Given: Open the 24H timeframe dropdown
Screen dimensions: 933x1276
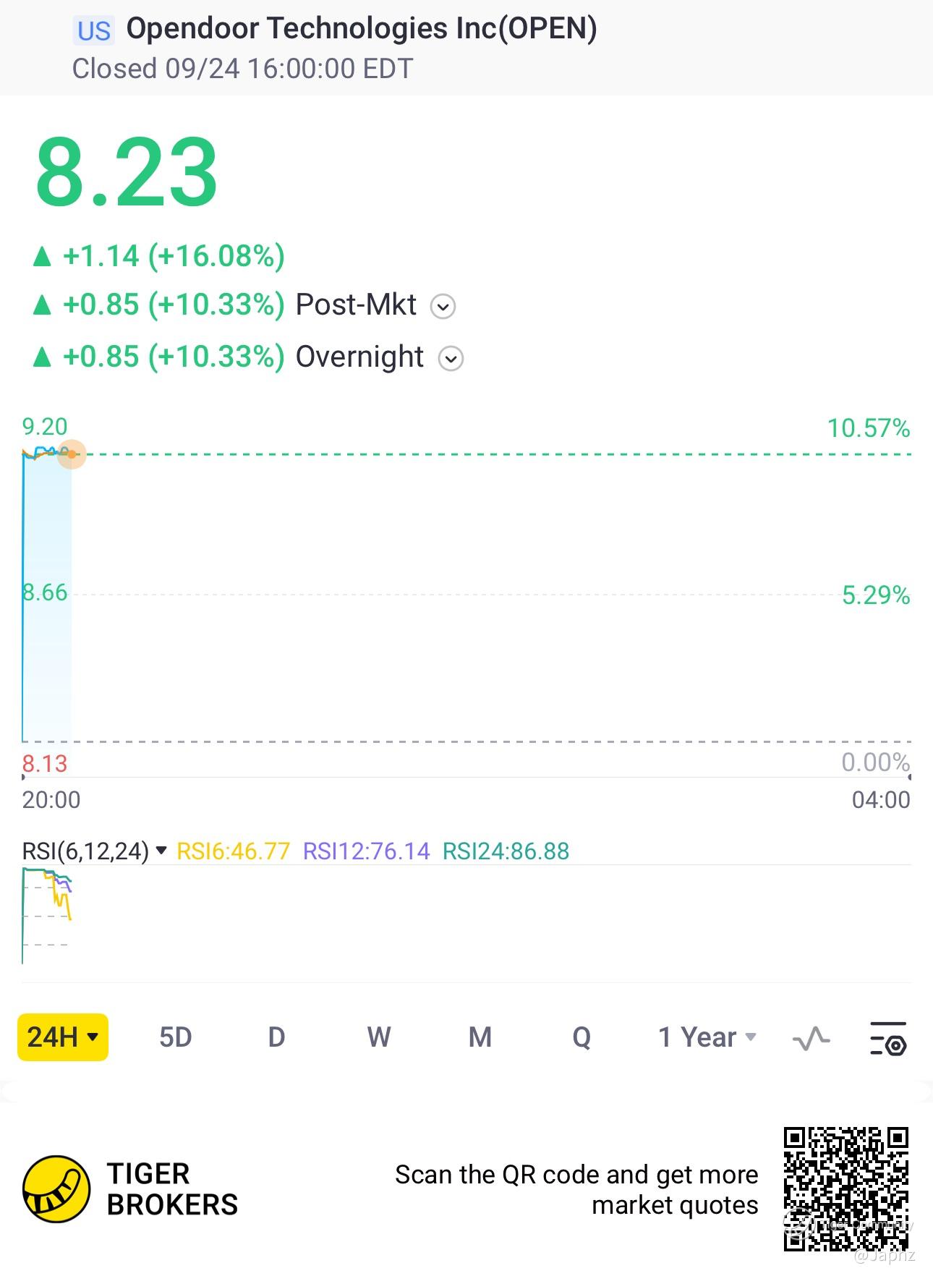Looking at the screenshot, I should point(63,1037).
